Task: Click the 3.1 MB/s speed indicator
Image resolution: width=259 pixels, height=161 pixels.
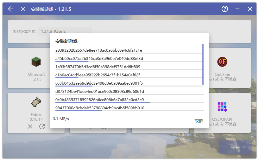Action: click(x=61, y=119)
